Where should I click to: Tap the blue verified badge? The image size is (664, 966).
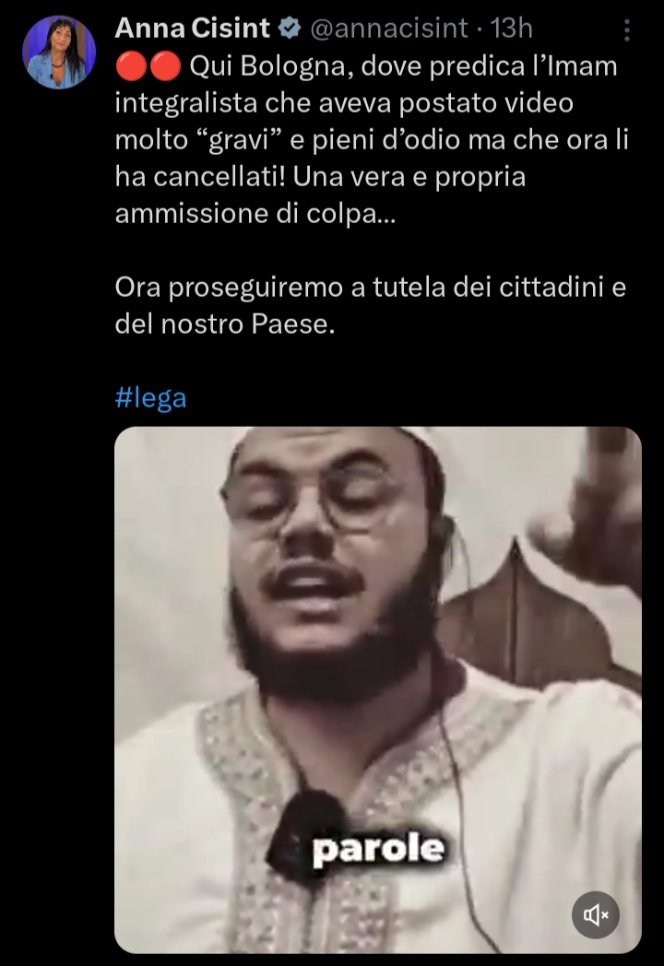coord(290,29)
